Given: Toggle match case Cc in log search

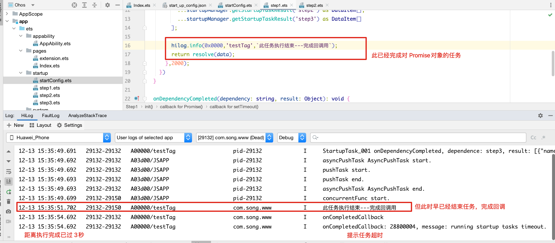Looking at the screenshot, I should (x=533, y=137).
